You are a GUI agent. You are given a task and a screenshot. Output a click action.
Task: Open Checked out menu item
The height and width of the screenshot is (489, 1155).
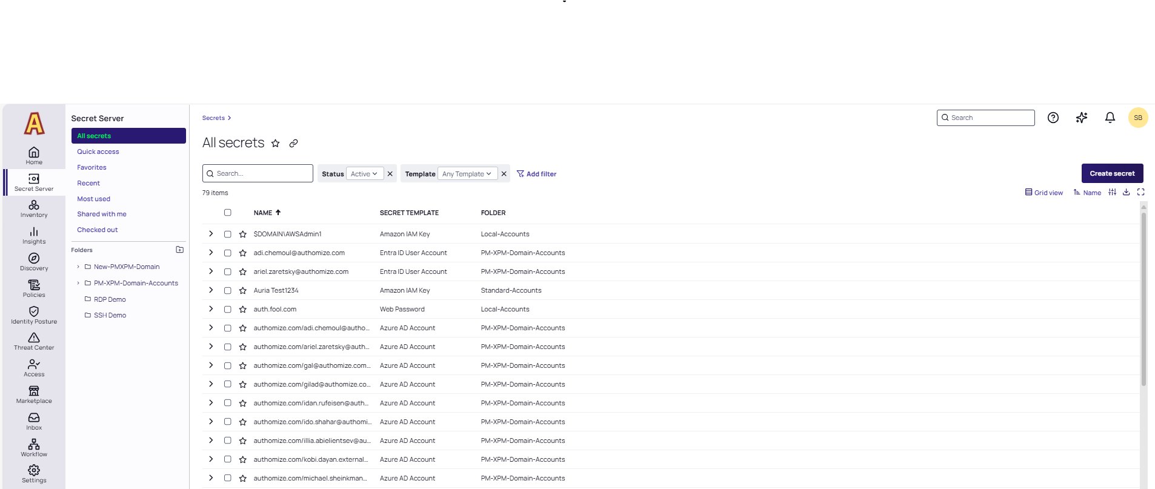[98, 230]
